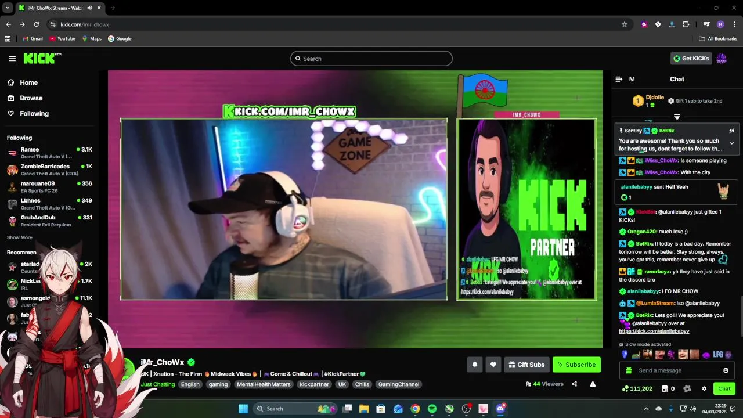The width and height of the screenshot is (743, 418).
Task: Open the user profile avatar in Kick header
Action: pyautogui.click(x=722, y=58)
